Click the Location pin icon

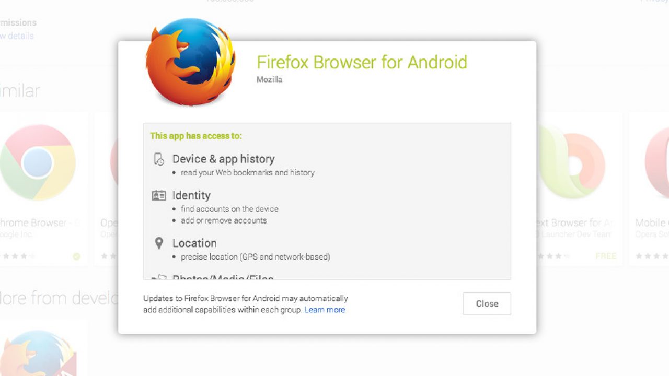tap(159, 243)
